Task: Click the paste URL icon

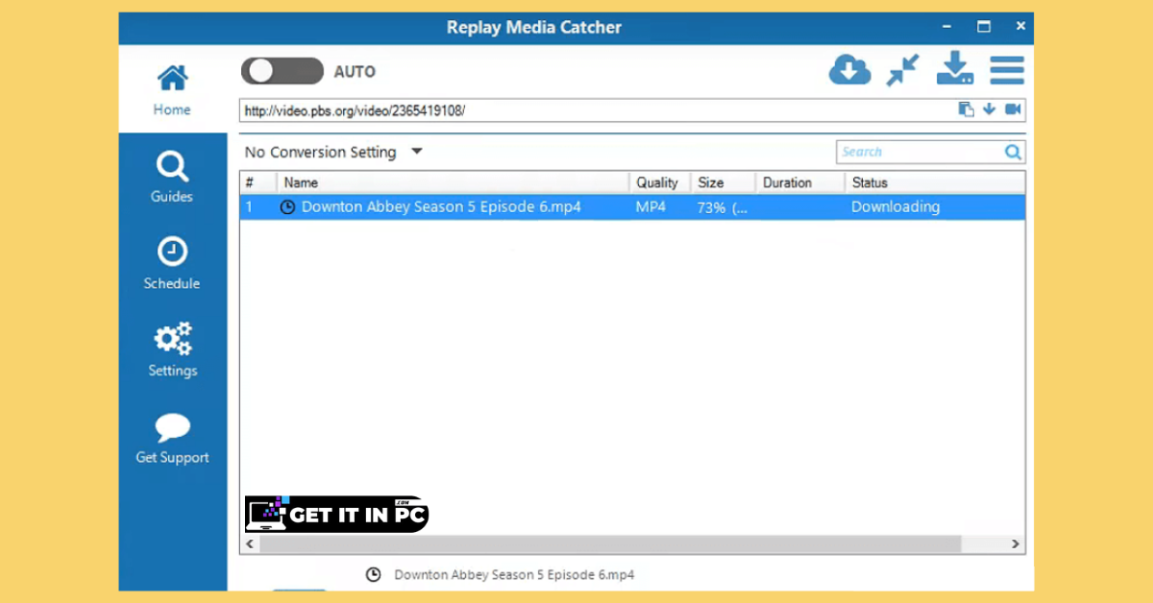Action: [967, 109]
